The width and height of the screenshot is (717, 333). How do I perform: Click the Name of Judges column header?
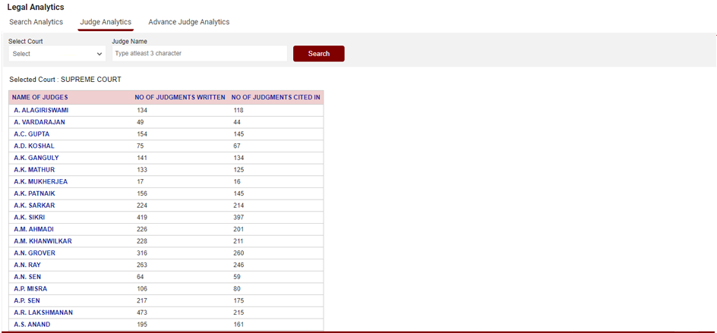[40, 98]
